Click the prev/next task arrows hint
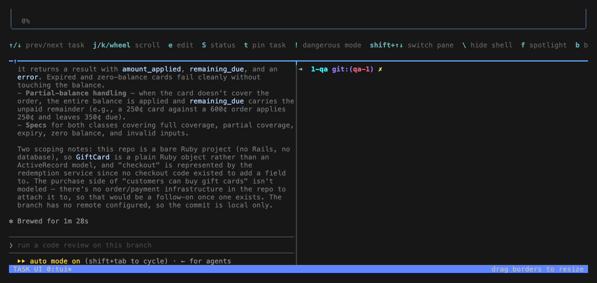 click(x=47, y=45)
